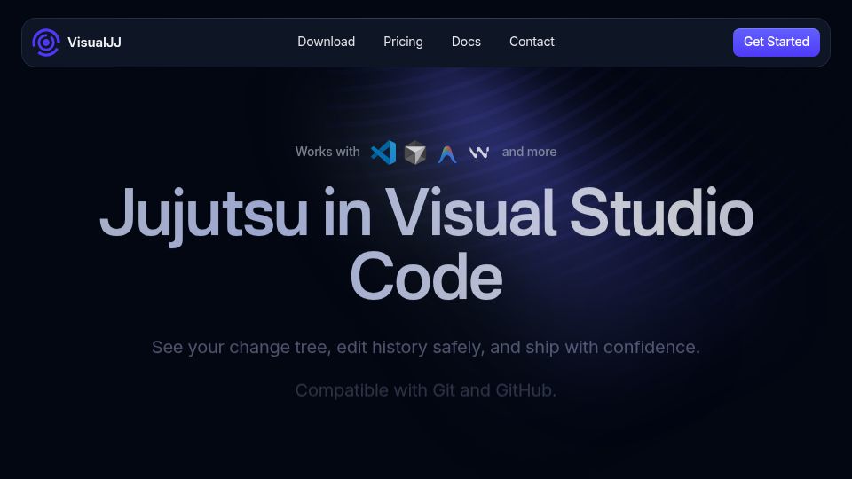Click the "Works with" text
The height and width of the screenshot is (479, 852).
click(x=327, y=152)
